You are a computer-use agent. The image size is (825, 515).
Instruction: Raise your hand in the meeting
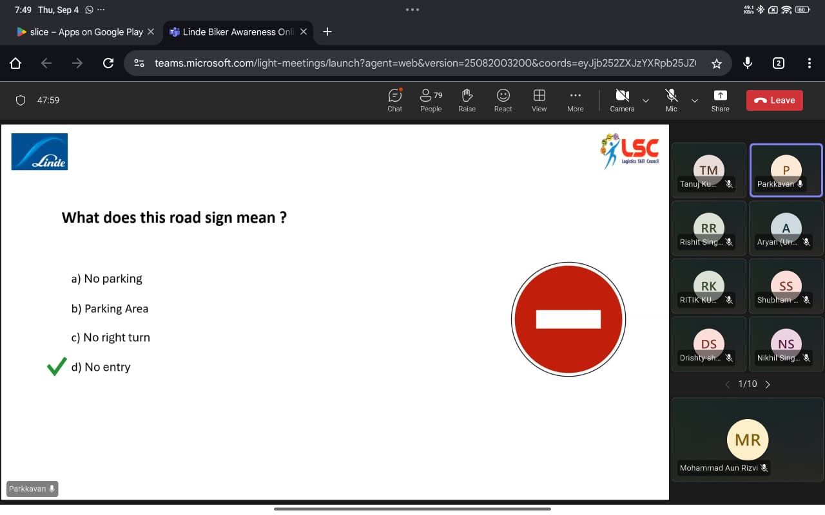tap(467, 100)
